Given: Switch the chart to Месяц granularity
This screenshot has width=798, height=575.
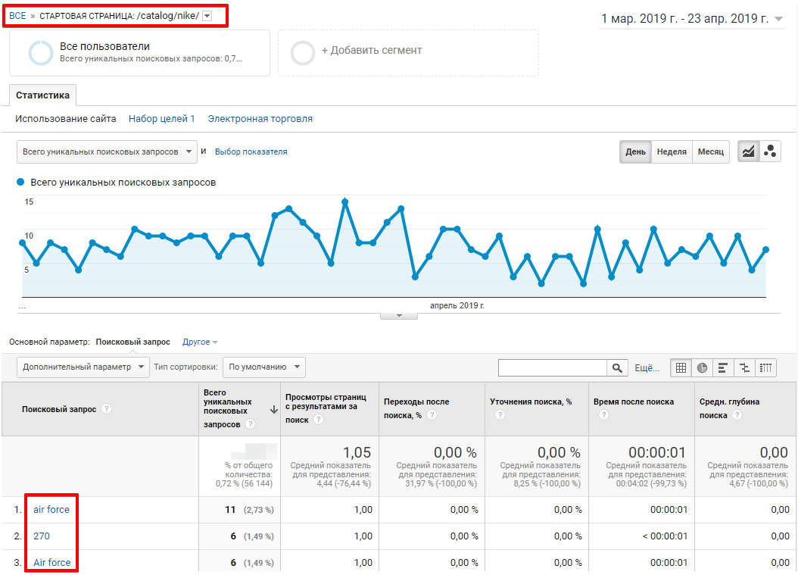Looking at the screenshot, I should 711,152.
